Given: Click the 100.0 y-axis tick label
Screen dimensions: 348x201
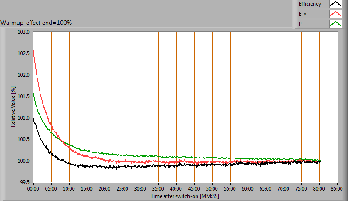Looking at the screenshot, I should (23, 161).
